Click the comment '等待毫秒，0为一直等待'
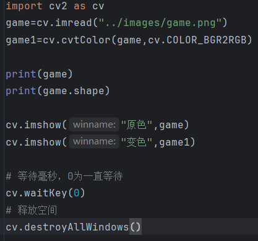The height and width of the screenshot is (241, 258). click(64, 176)
